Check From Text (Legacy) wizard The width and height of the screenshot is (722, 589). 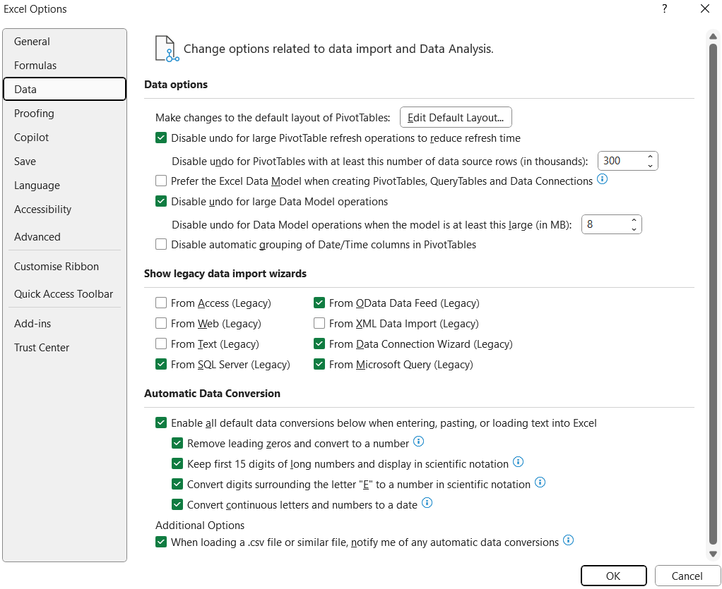pyautogui.click(x=161, y=344)
